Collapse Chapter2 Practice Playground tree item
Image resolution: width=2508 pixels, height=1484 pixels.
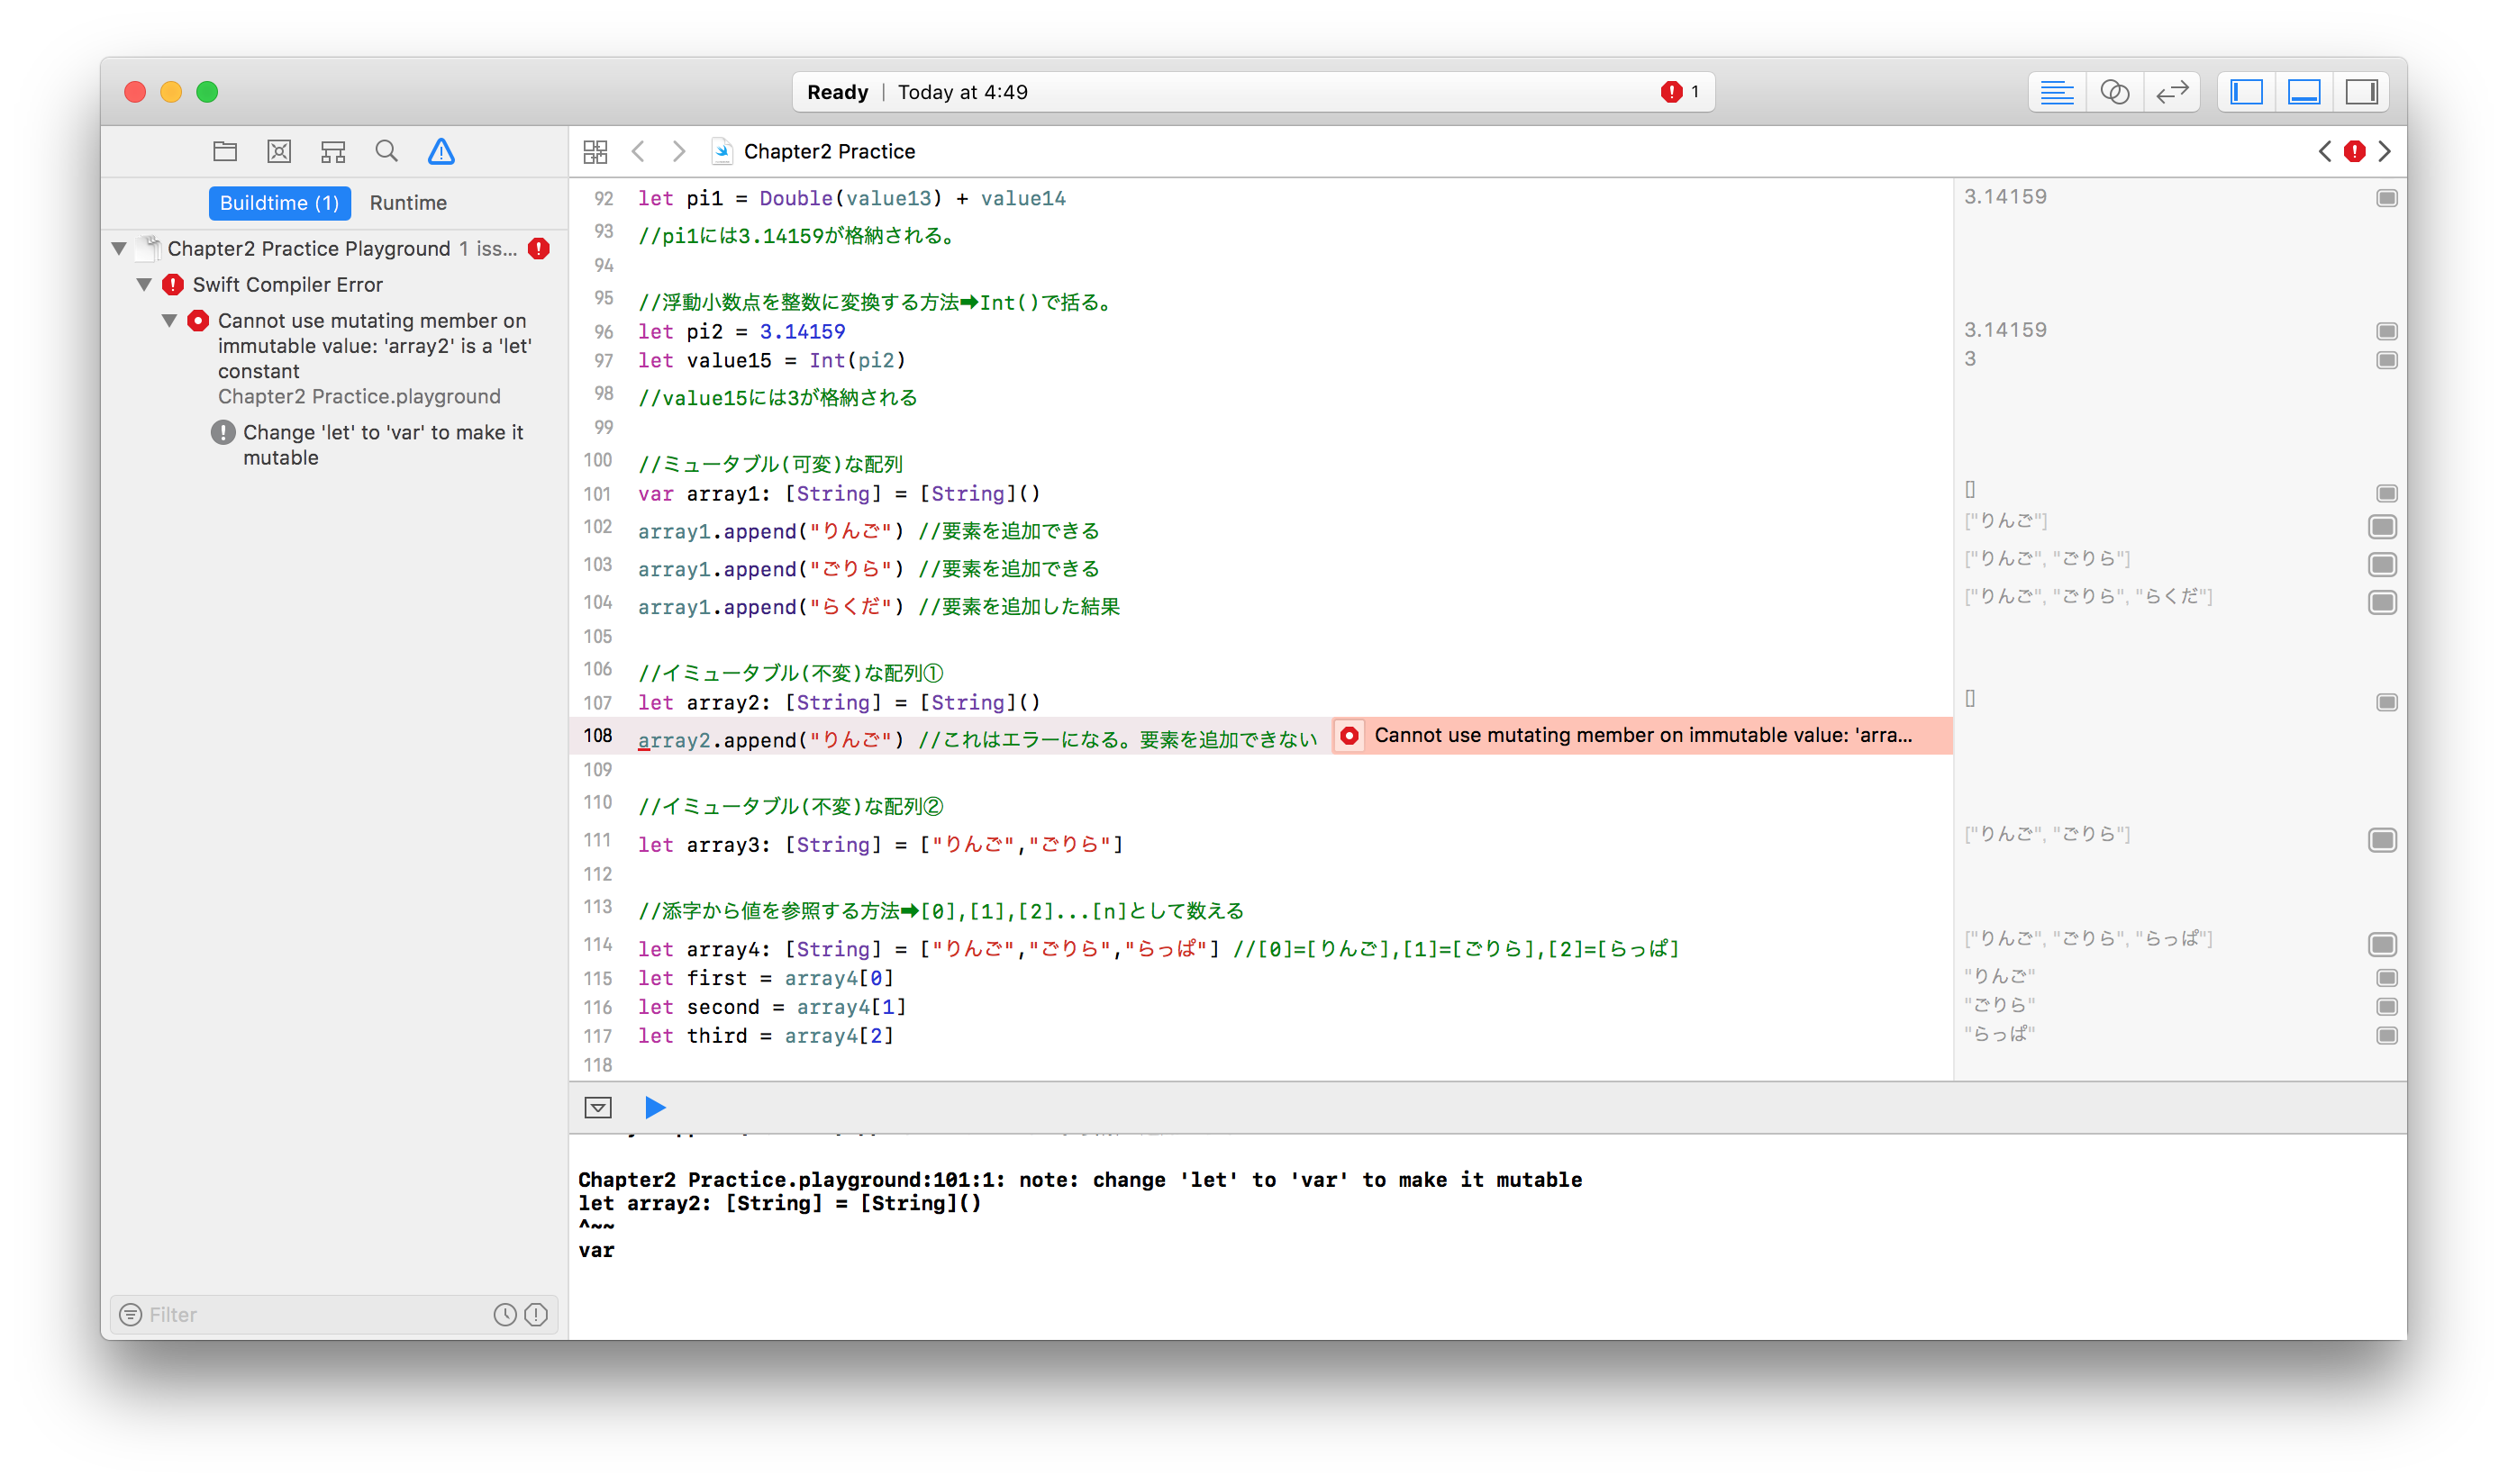pyautogui.click(x=119, y=248)
